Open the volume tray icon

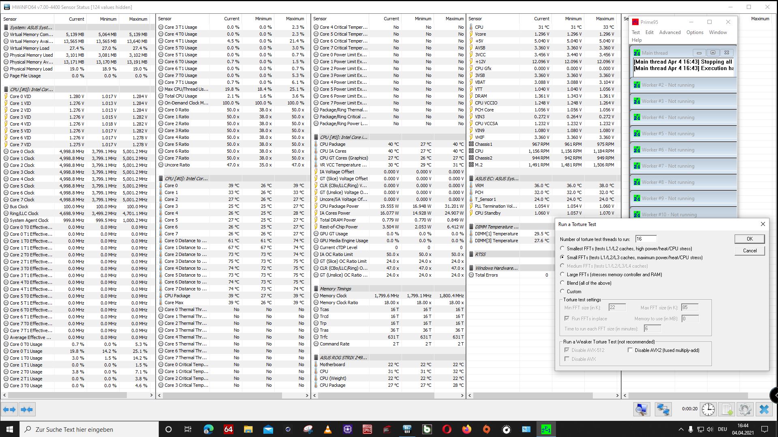coord(710,429)
